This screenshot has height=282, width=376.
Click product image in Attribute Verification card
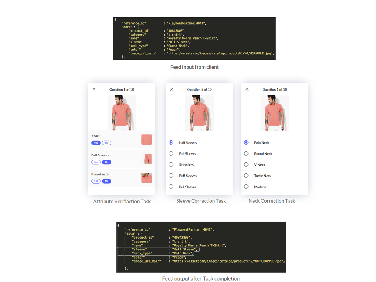(x=122, y=113)
